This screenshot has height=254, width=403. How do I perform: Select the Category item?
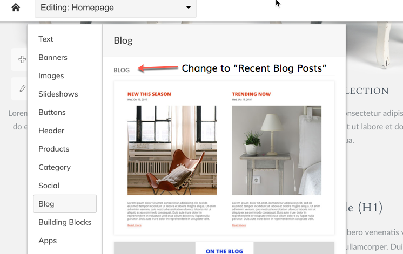click(x=55, y=167)
